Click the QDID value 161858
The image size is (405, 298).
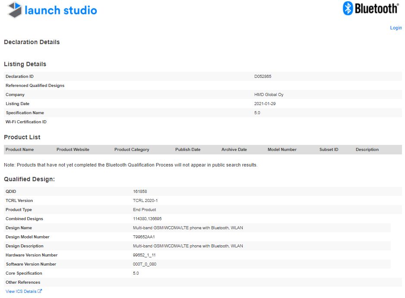(x=140, y=191)
